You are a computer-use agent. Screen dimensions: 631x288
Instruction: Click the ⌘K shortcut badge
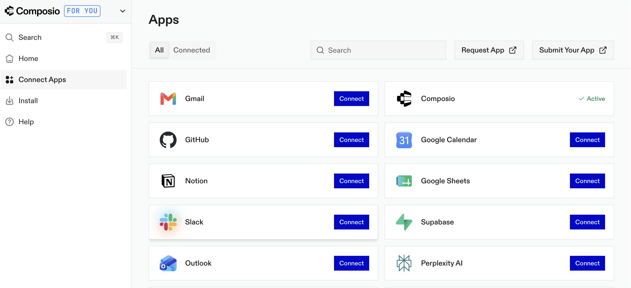[115, 37]
